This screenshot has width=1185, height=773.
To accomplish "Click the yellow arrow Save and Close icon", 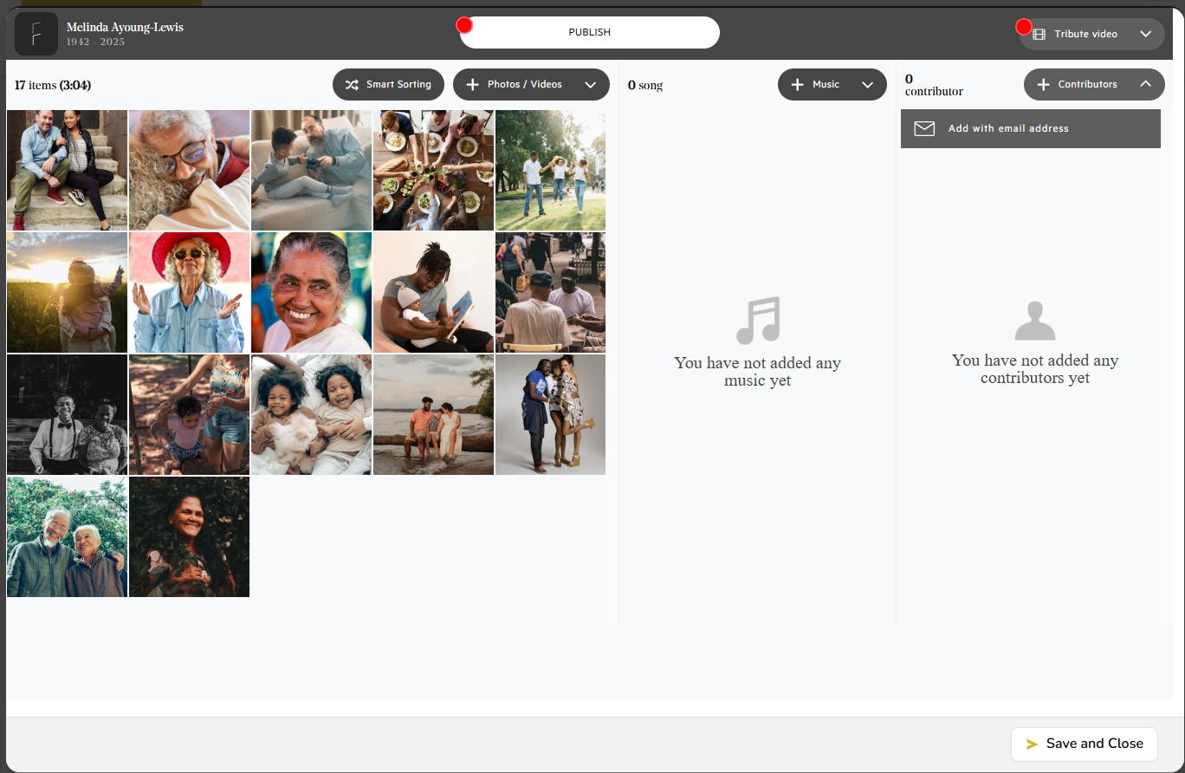I will click(1032, 744).
